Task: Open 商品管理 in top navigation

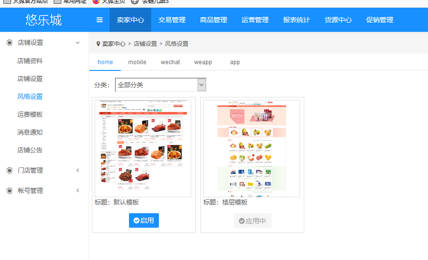Action: click(214, 20)
